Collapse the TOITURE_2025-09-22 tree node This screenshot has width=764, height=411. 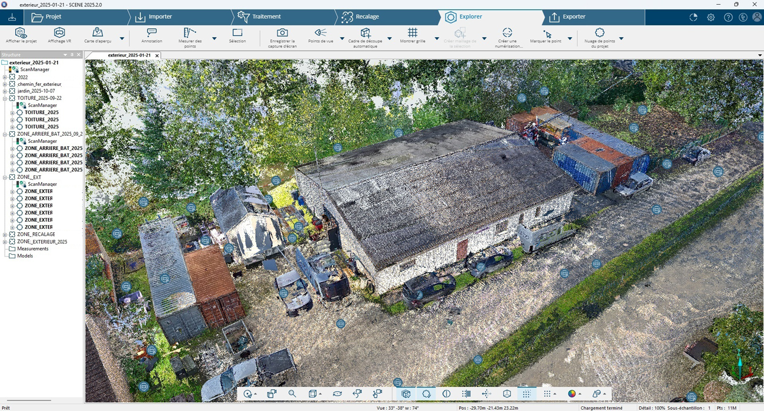(5, 98)
